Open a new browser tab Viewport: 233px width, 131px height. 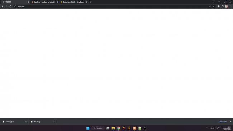(x=91, y=2)
